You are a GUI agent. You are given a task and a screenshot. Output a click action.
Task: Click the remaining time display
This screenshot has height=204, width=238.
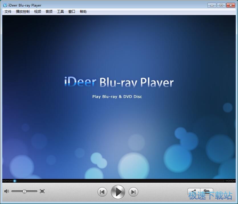(230, 181)
